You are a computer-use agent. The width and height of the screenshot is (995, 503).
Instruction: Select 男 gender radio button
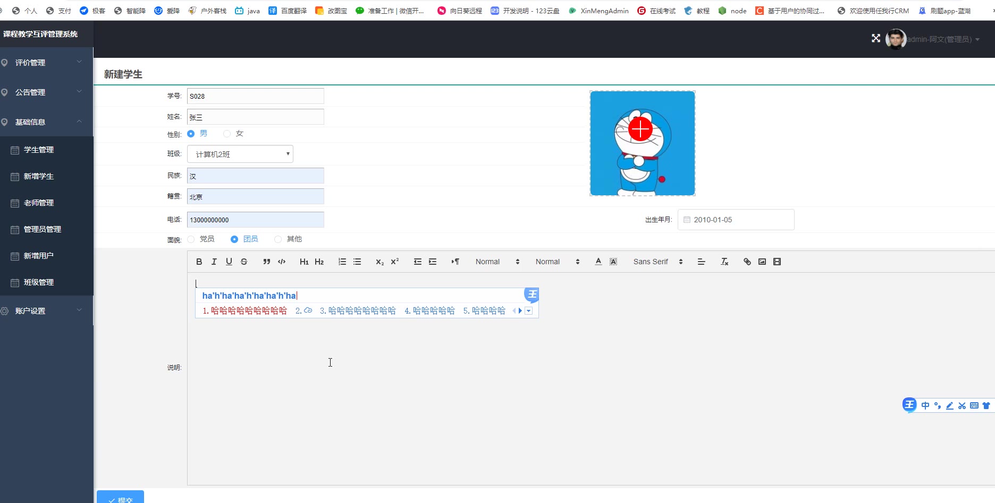point(191,134)
